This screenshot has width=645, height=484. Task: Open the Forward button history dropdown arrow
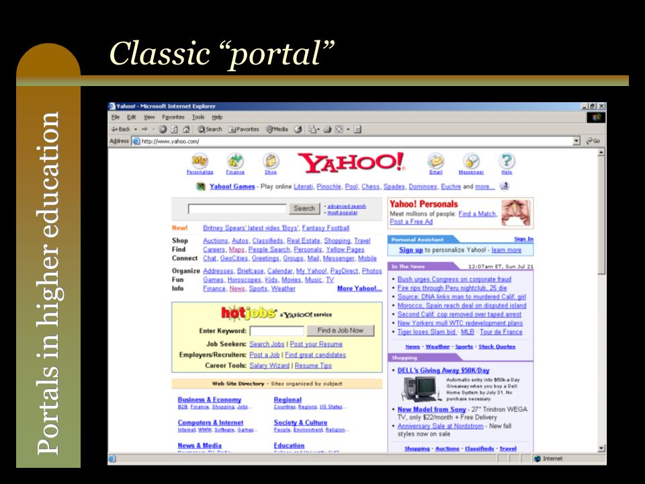[x=153, y=129]
